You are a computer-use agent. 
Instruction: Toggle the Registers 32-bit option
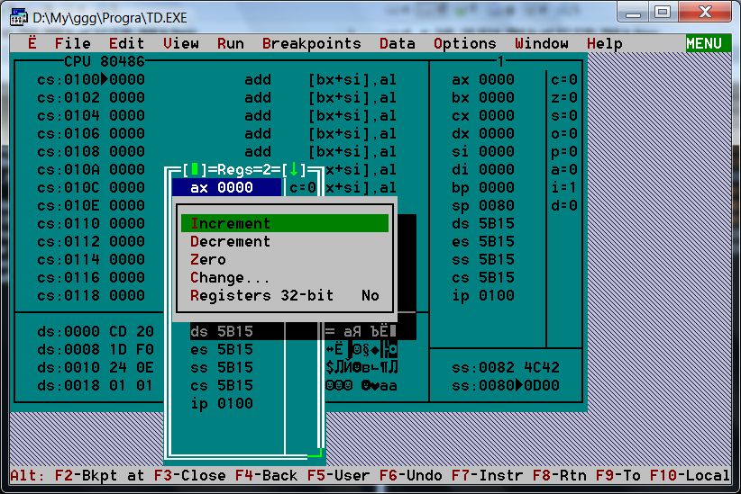point(285,295)
